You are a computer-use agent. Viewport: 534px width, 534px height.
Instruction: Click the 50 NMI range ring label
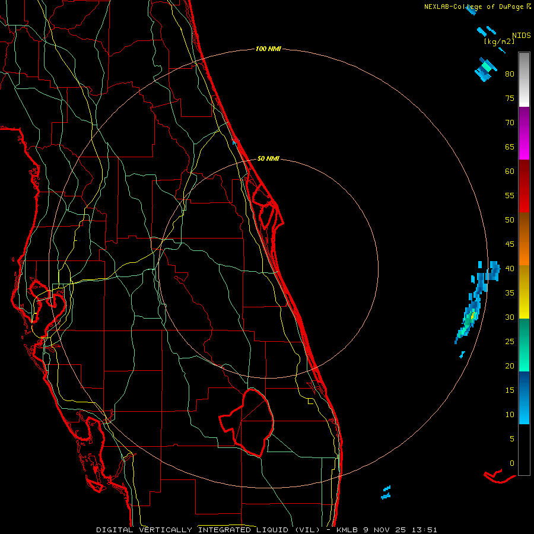coord(268,158)
